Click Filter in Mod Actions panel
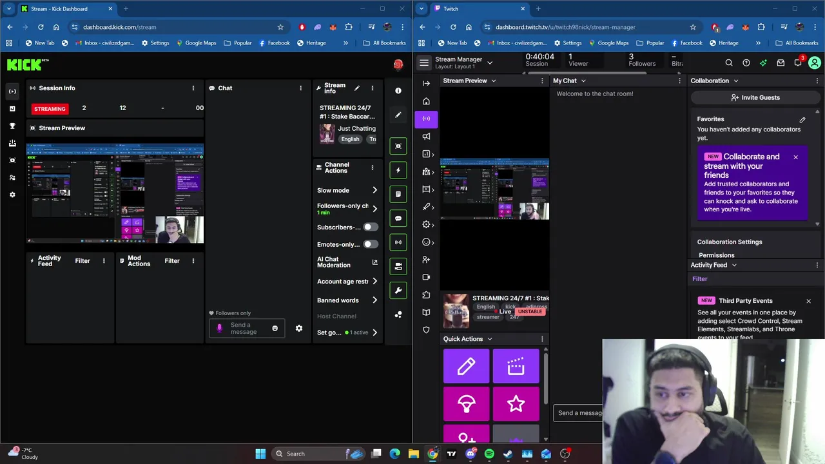 click(x=172, y=261)
